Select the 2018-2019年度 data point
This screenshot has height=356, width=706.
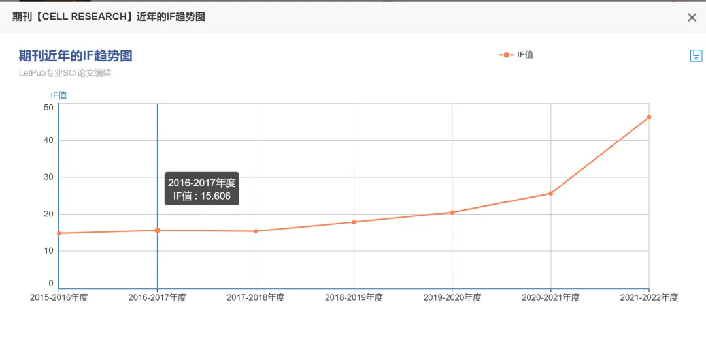tap(354, 222)
